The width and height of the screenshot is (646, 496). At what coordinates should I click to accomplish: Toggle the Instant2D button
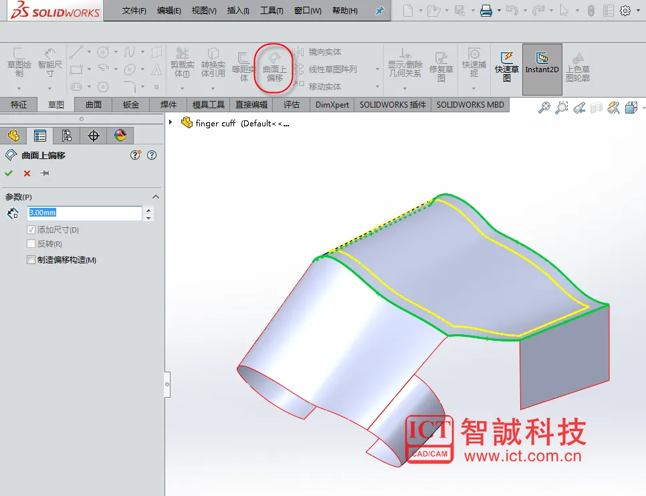542,70
